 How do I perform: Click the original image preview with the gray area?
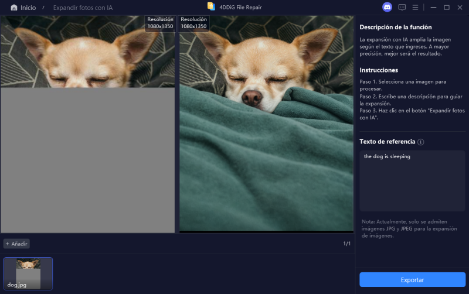click(87, 124)
